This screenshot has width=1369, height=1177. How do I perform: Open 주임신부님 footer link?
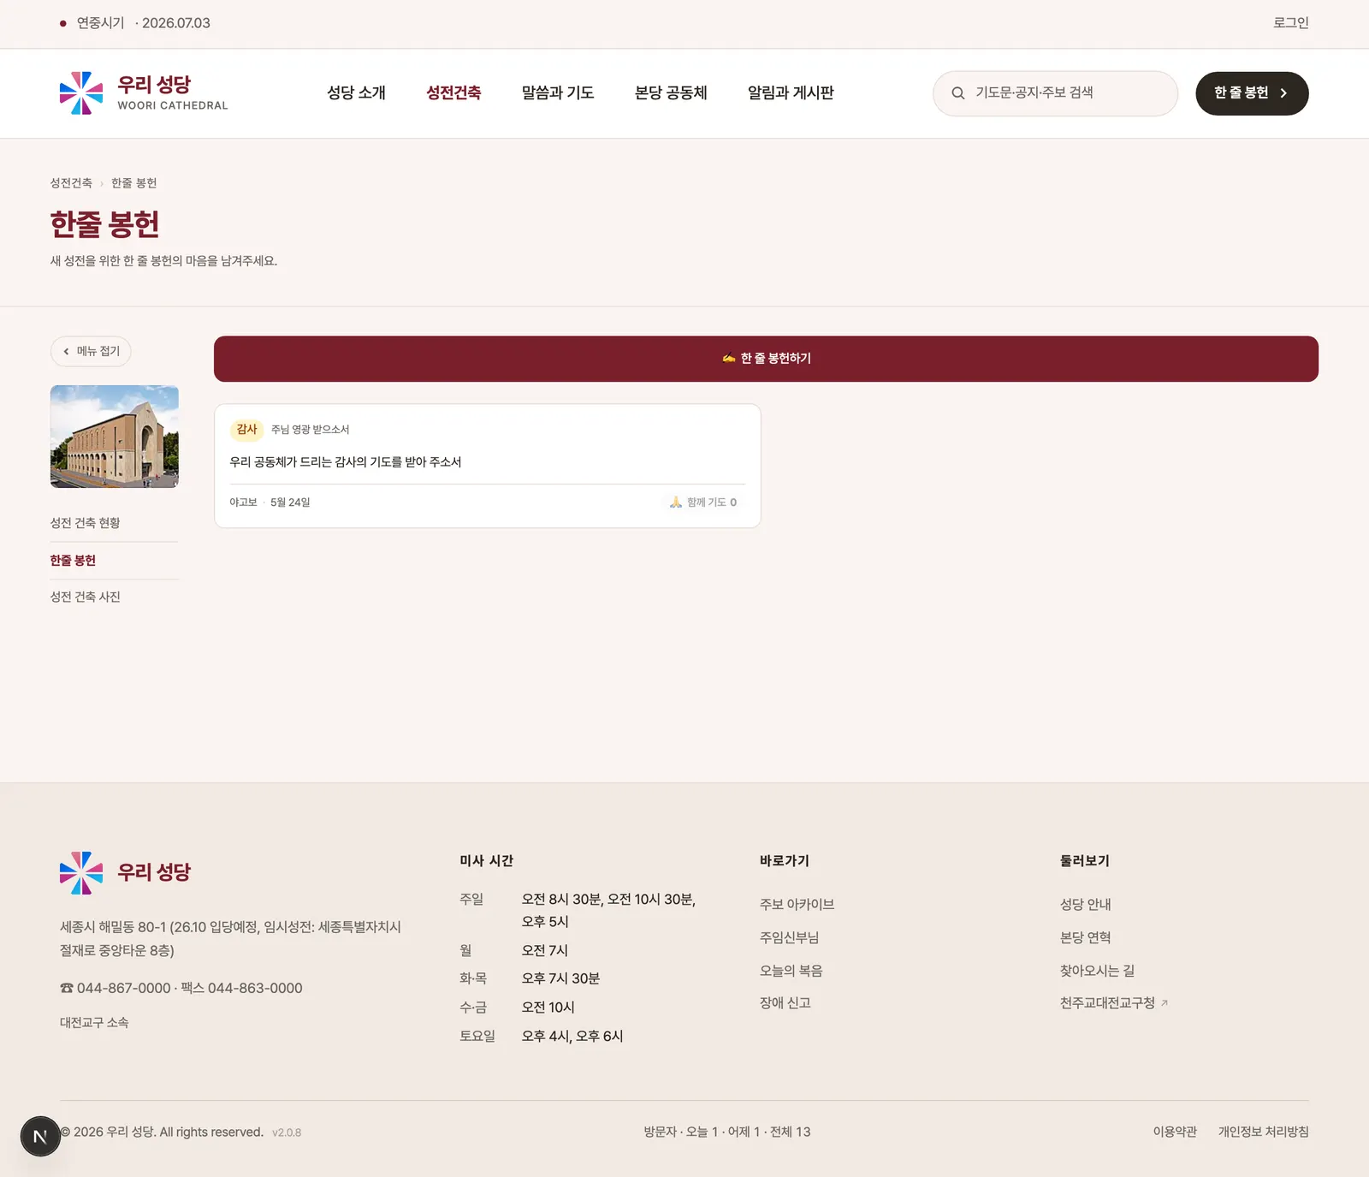point(789,938)
